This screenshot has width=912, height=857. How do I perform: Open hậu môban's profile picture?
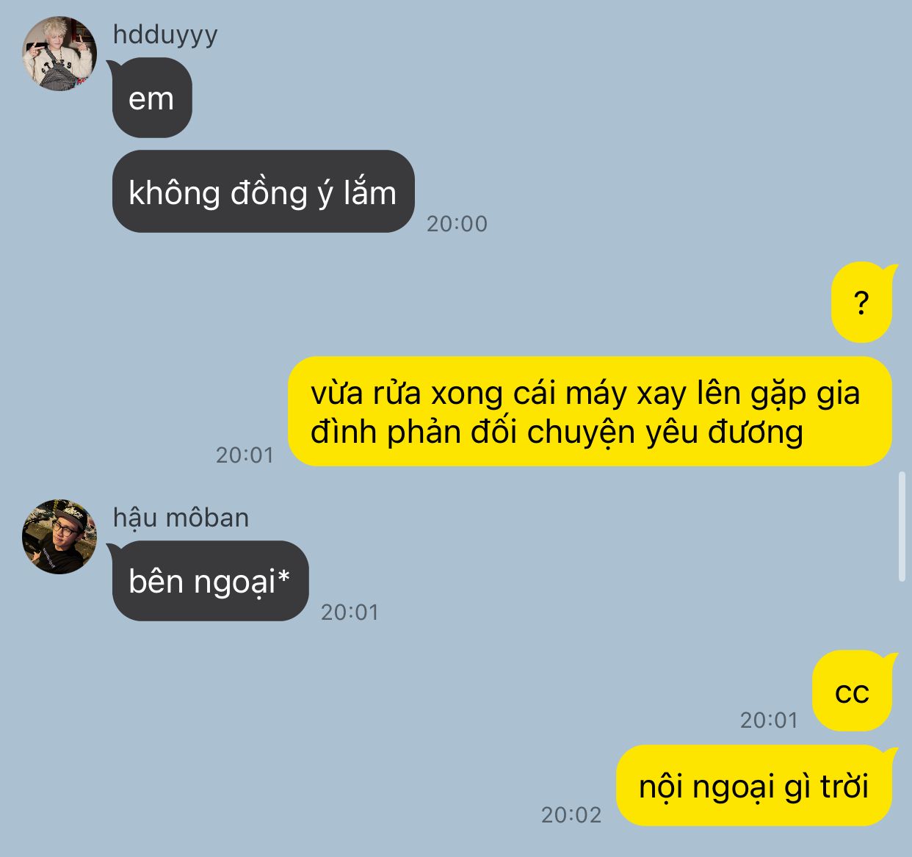pyautogui.click(x=59, y=537)
